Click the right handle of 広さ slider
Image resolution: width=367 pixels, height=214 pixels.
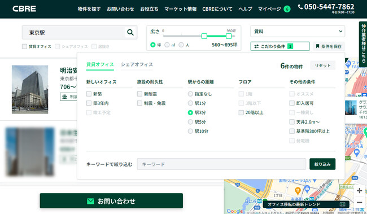pyautogui.click(x=229, y=36)
